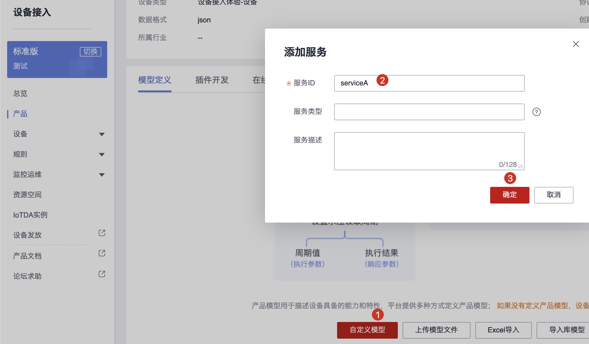Close the 添加服务 dialog
Screen dimensions: 589x344
pos(576,44)
